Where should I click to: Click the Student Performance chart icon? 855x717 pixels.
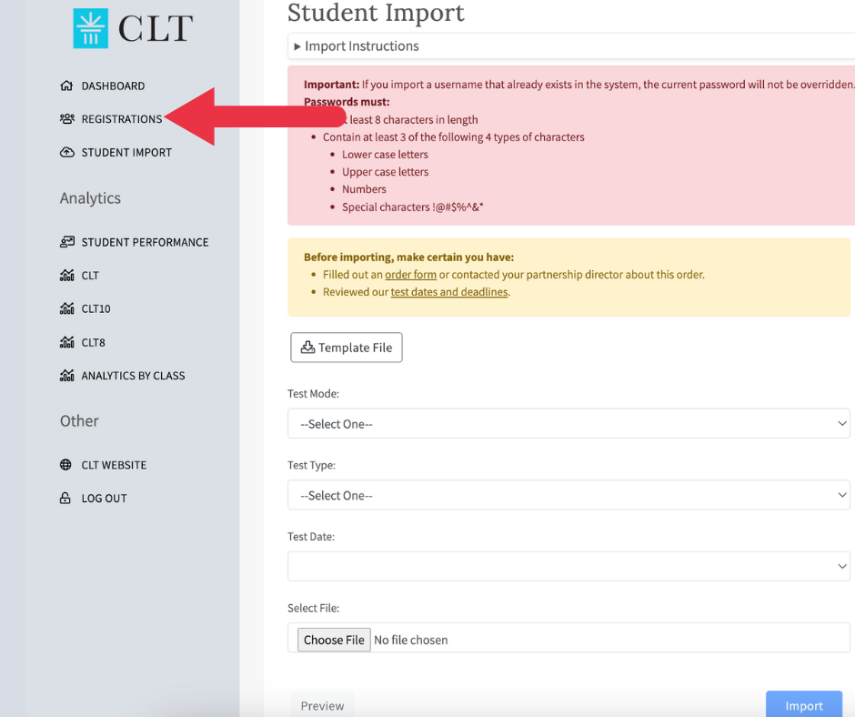coord(66,242)
